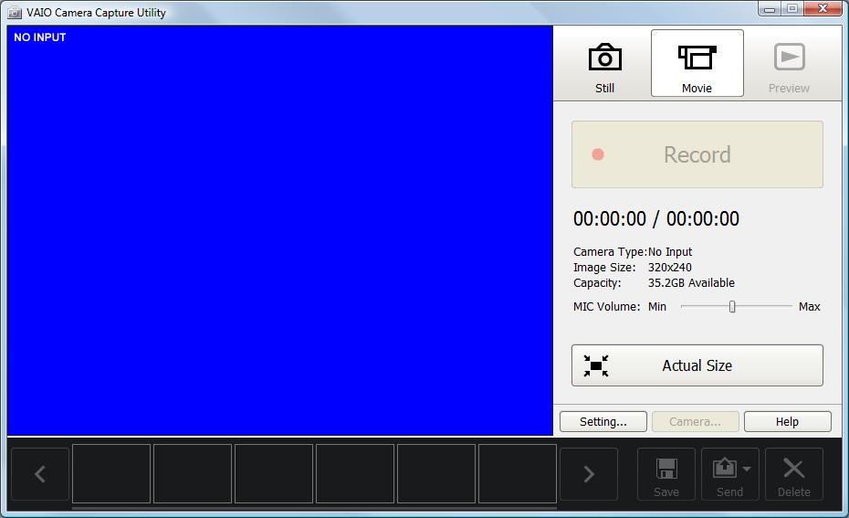
Task: Select the Movie mode tab
Action: (697, 63)
